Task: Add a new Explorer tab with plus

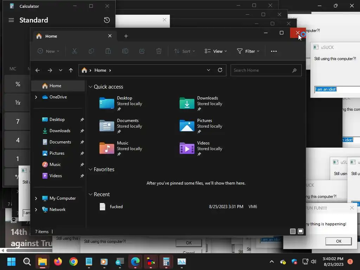Action: (x=126, y=36)
